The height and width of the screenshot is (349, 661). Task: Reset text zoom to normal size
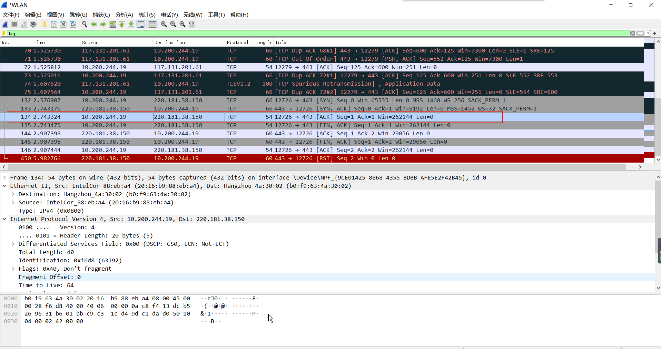[x=182, y=24]
